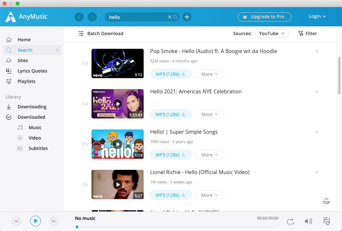The height and width of the screenshot is (231, 342).
Task: Expand the Pop Smoke Hello row triangle
Action: [x=317, y=51]
